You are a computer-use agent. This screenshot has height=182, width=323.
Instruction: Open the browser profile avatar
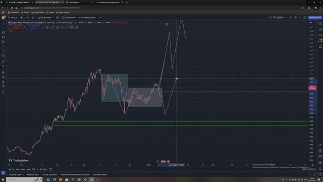click(315, 8)
